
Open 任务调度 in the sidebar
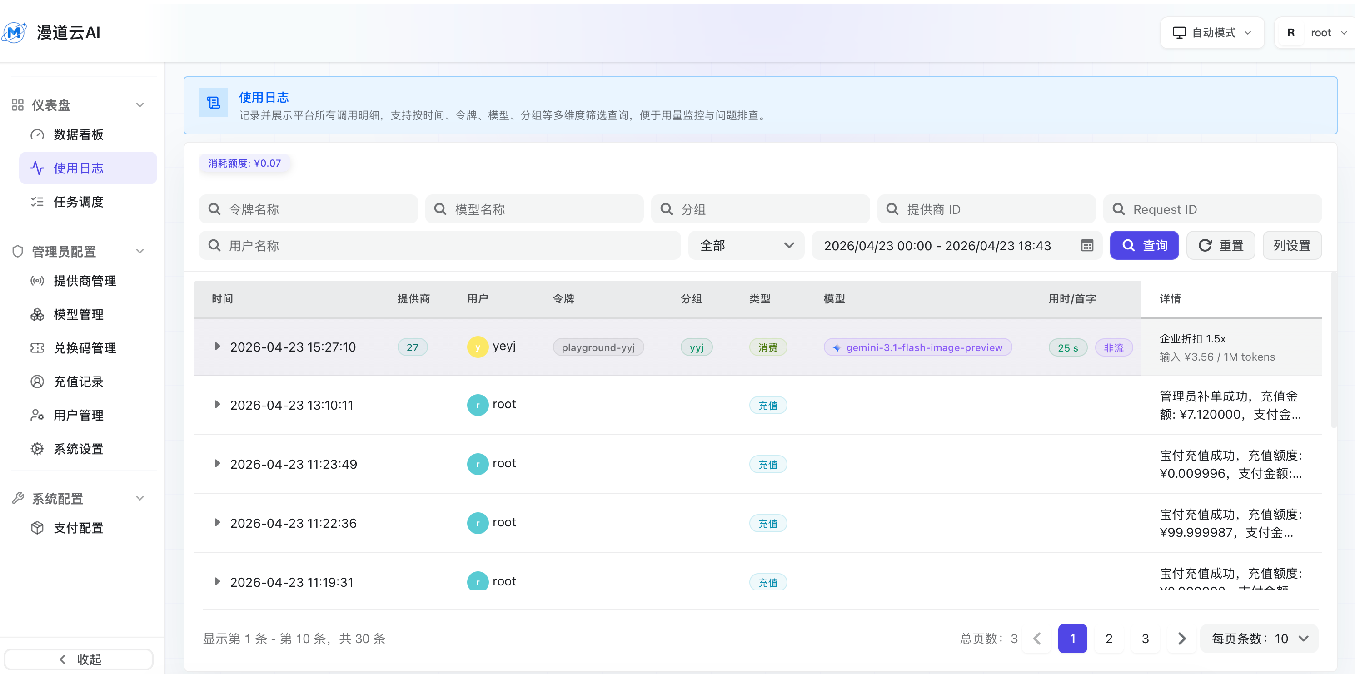coord(88,202)
